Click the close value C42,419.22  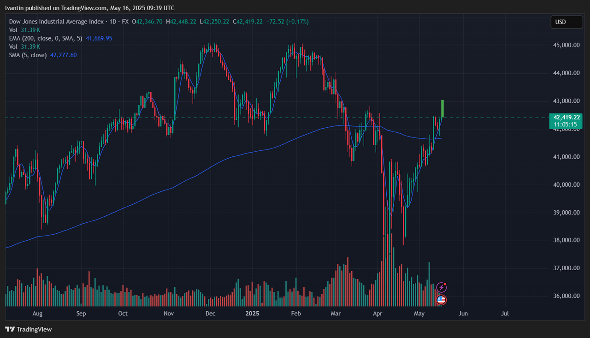click(x=248, y=22)
